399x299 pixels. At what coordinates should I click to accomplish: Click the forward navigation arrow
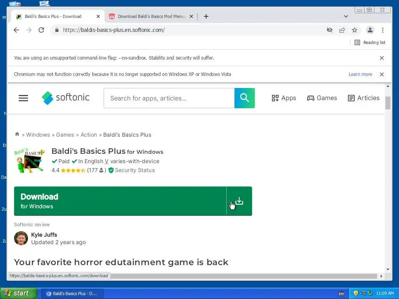click(29, 30)
